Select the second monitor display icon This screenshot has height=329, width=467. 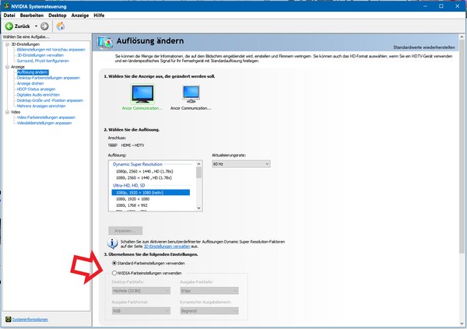tap(190, 93)
